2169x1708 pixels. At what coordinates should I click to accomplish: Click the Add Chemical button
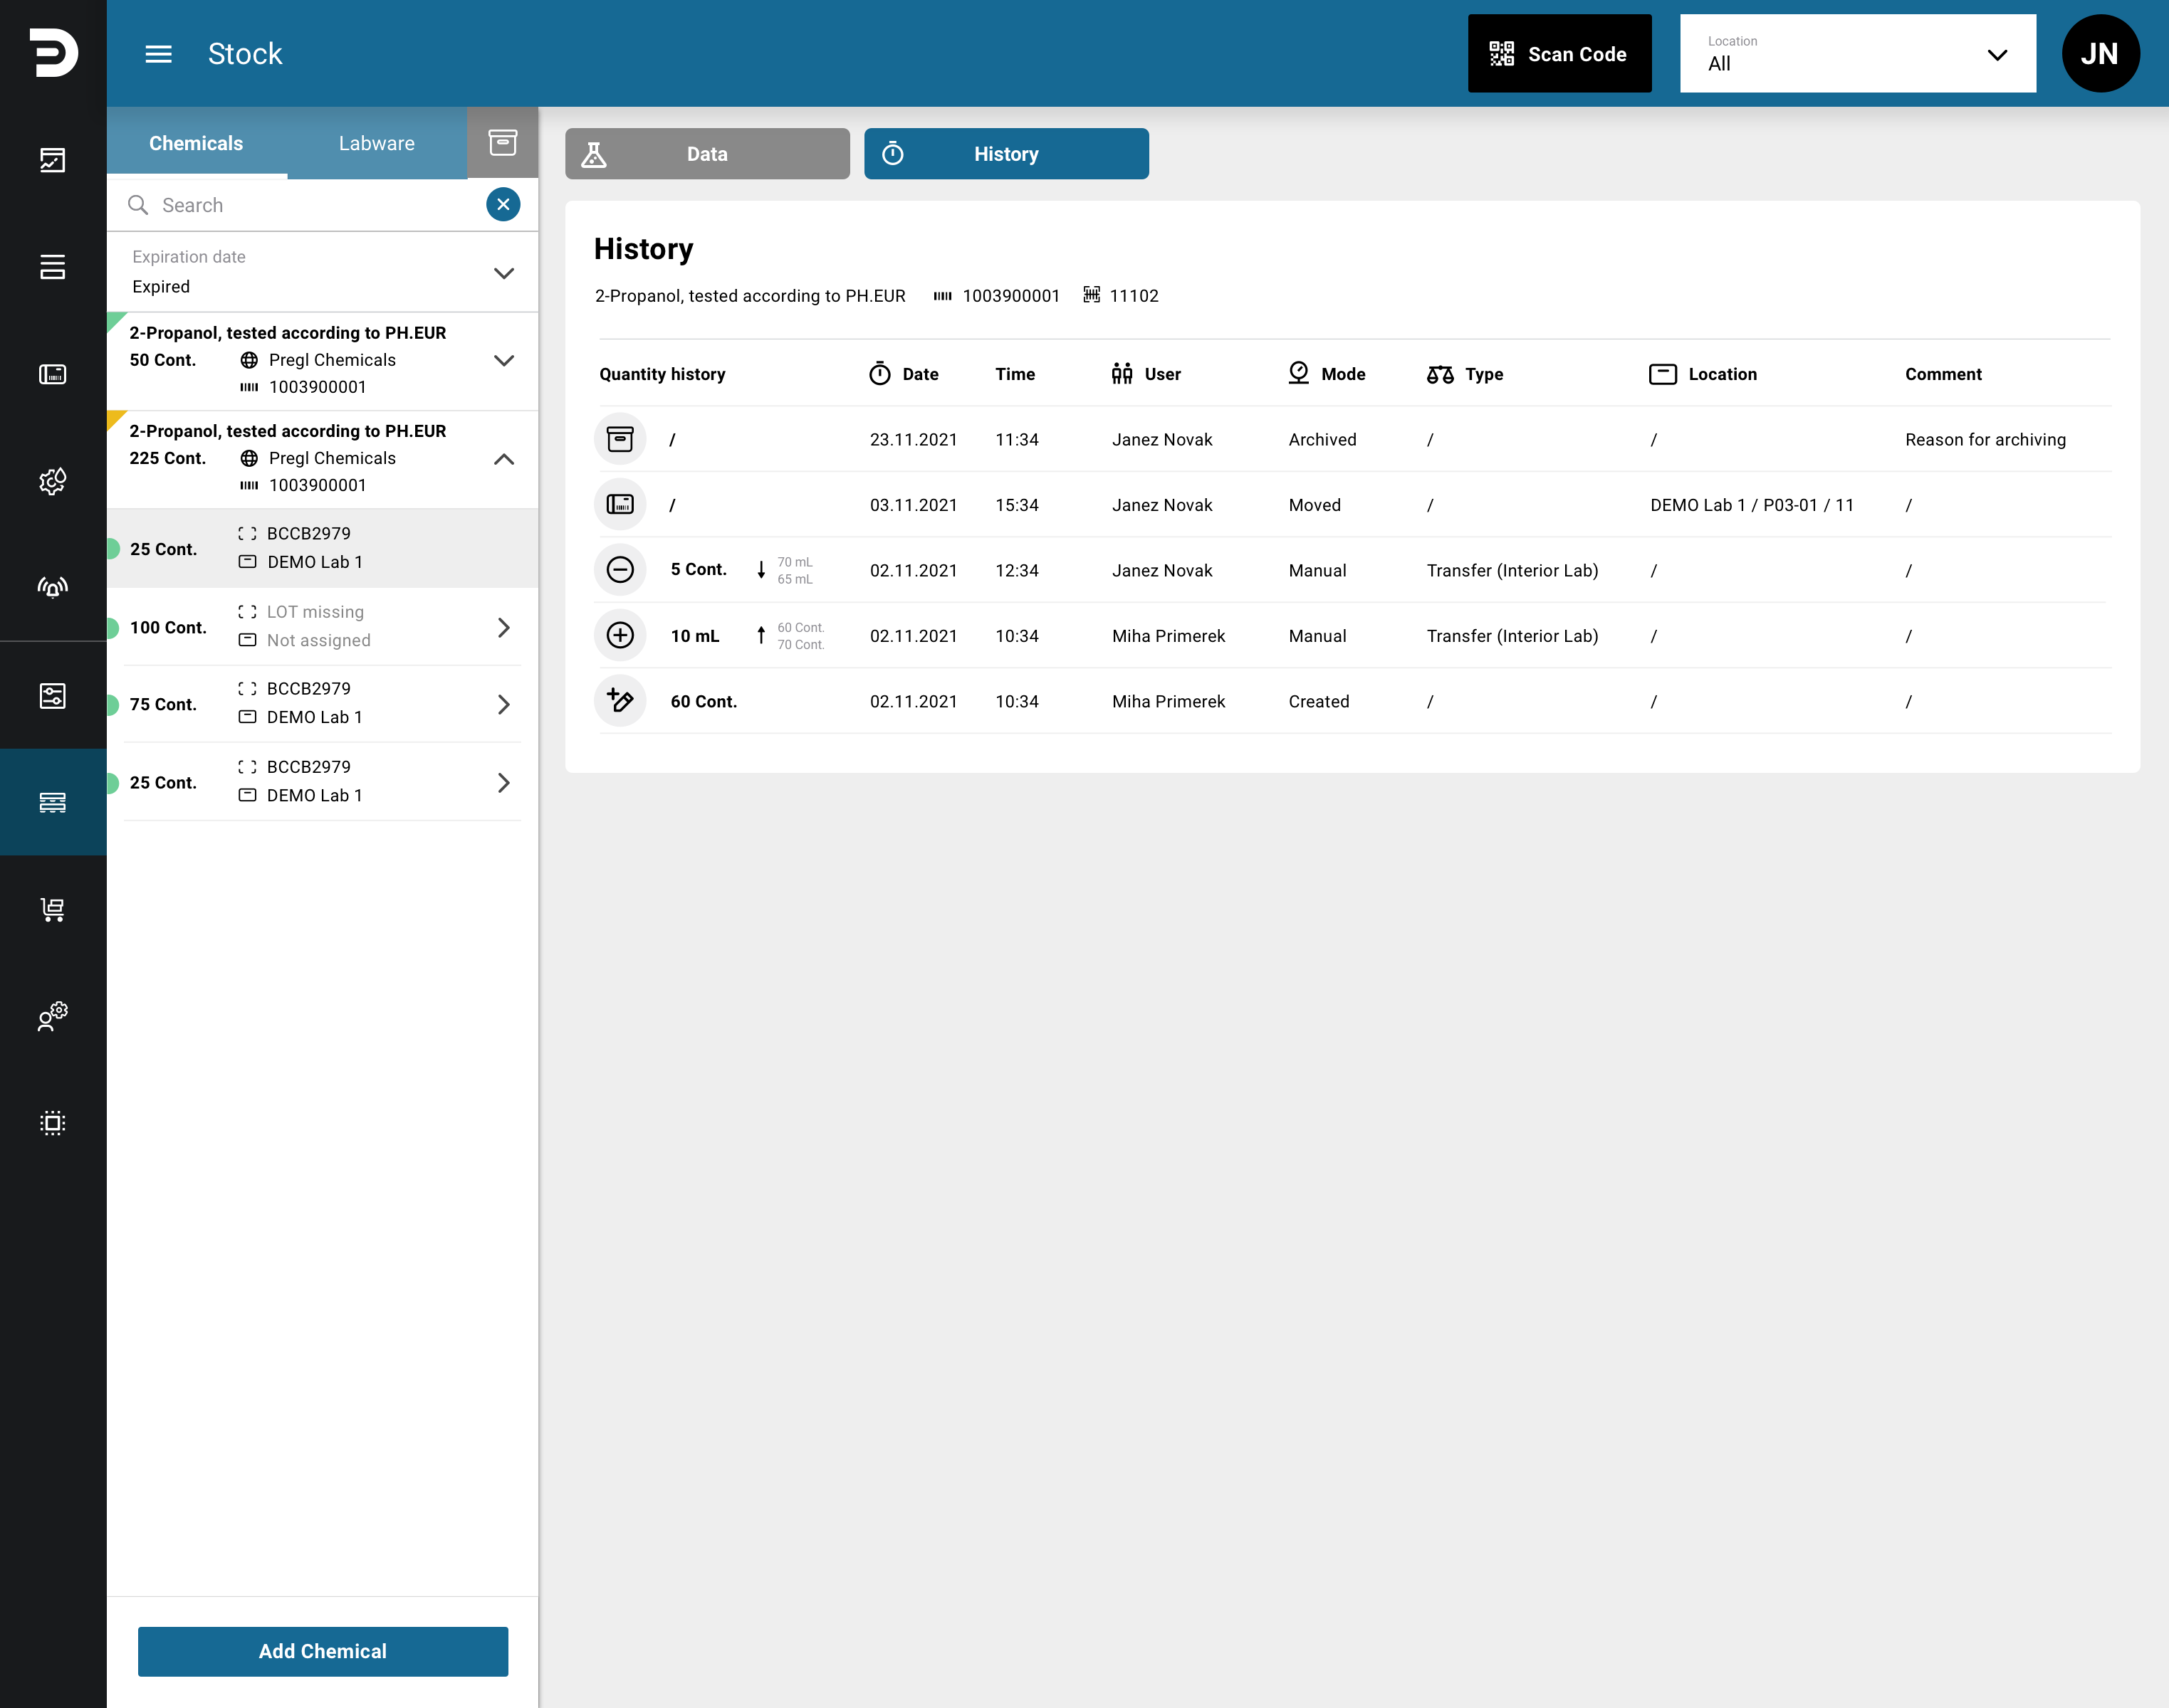point(323,1651)
